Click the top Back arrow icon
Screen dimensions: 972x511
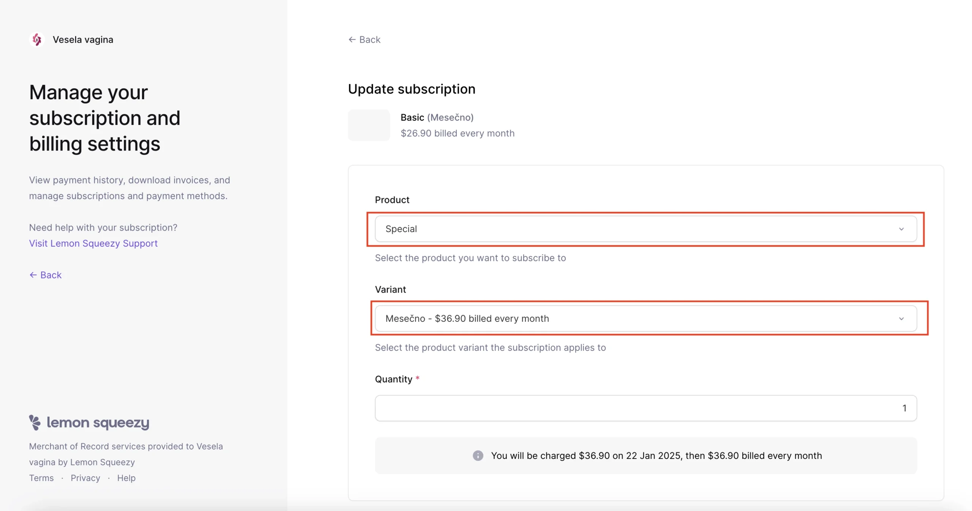tap(352, 40)
